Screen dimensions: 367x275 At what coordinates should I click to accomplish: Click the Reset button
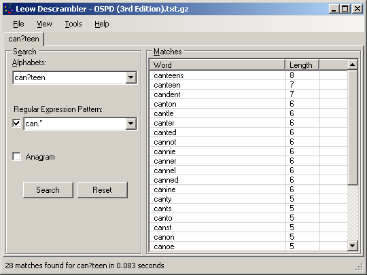tap(102, 190)
